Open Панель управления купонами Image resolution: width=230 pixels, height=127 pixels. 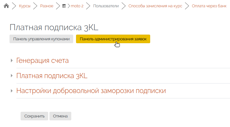[42, 39]
